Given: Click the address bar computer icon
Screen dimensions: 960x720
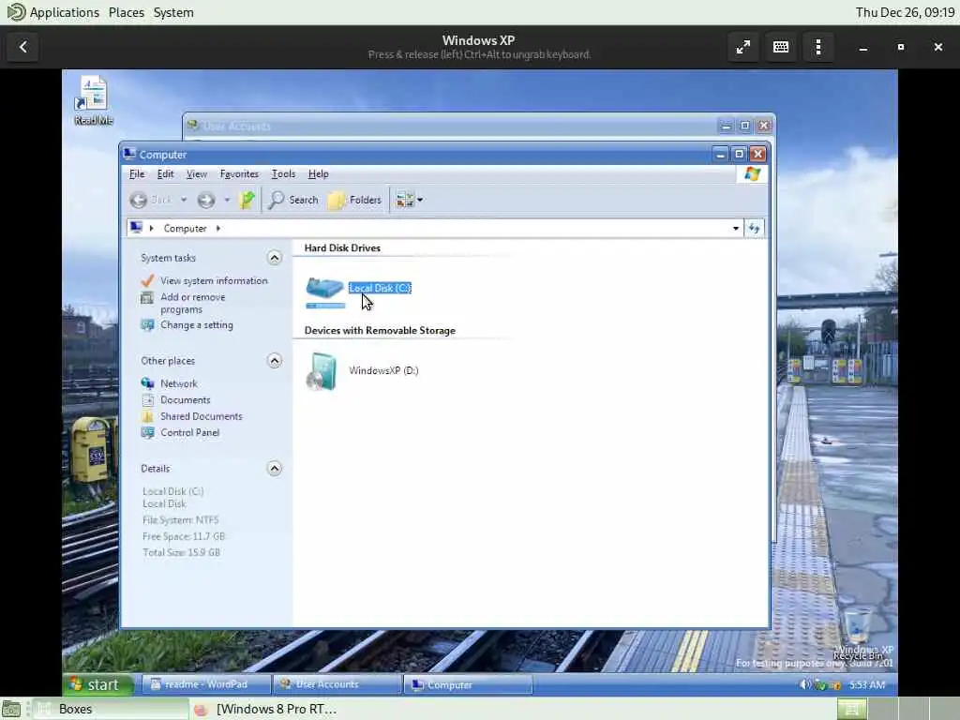Looking at the screenshot, I should pos(137,228).
